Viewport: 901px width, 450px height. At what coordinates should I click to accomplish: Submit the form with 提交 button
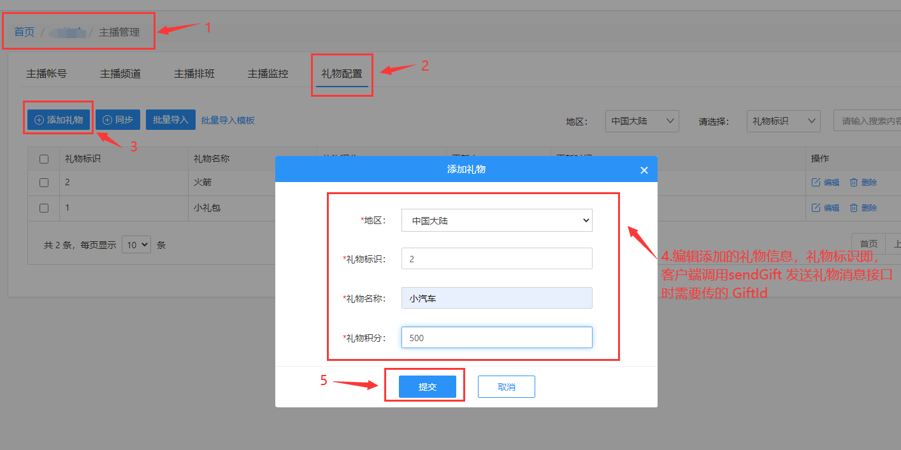[x=428, y=387]
